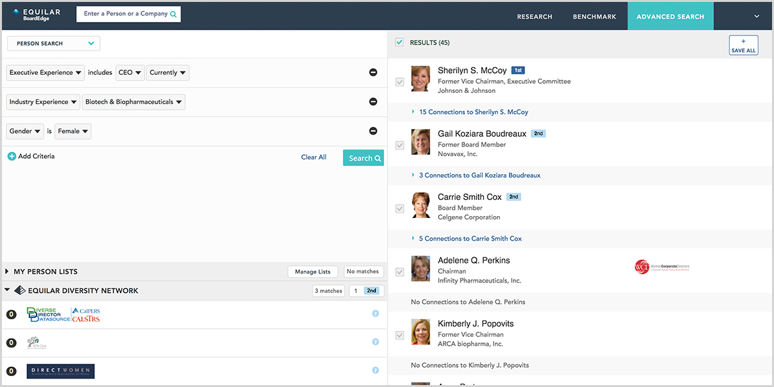
Task: Open the Currently timeframe dropdown
Action: point(168,73)
